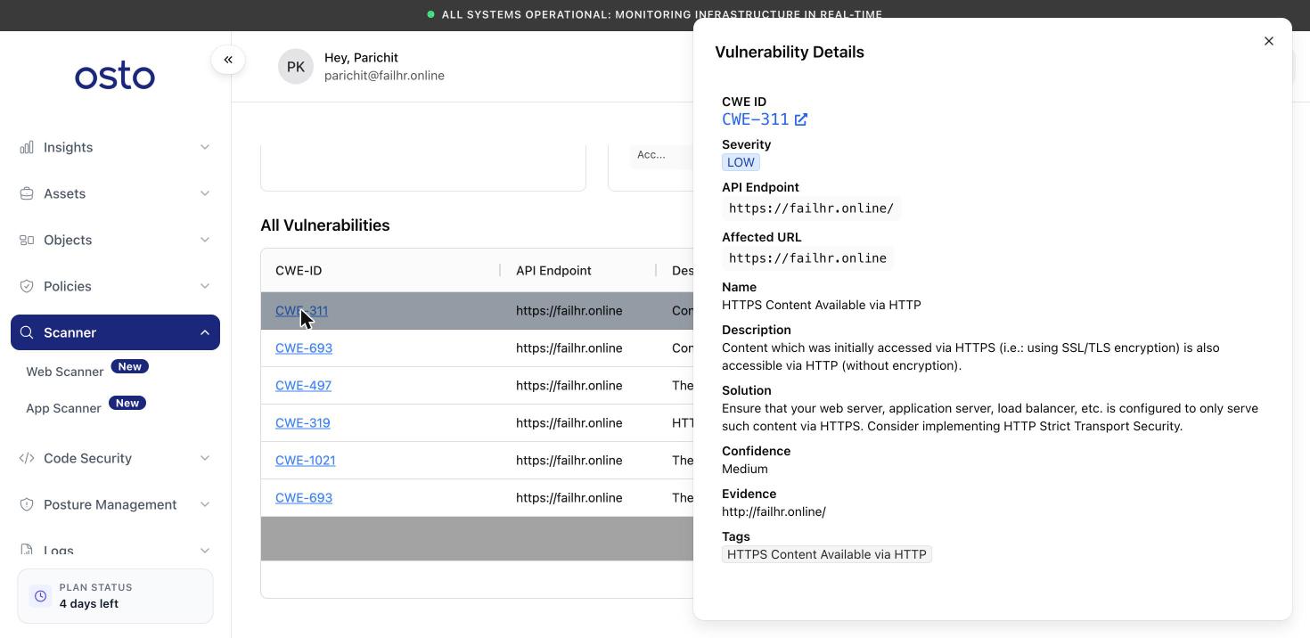The width and height of the screenshot is (1310, 638).
Task: Open Web Scanner submenu item
Action: [65, 372]
